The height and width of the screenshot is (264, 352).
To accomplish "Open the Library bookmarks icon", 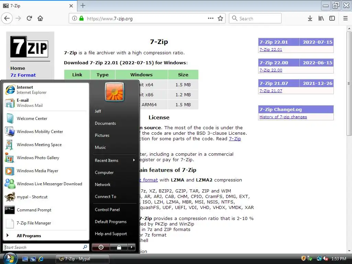I will point(321,19).
